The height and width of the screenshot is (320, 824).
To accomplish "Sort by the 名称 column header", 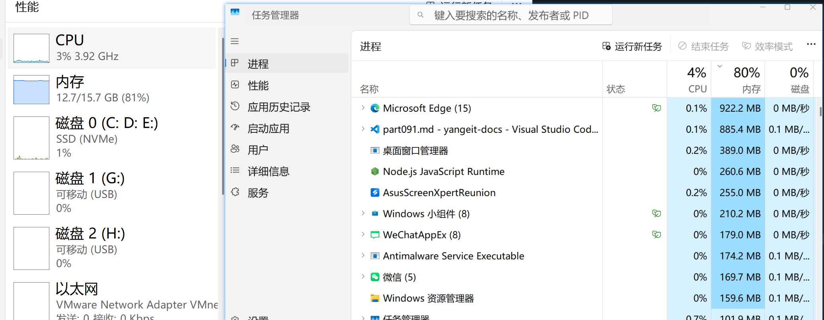I will (477, 80).
